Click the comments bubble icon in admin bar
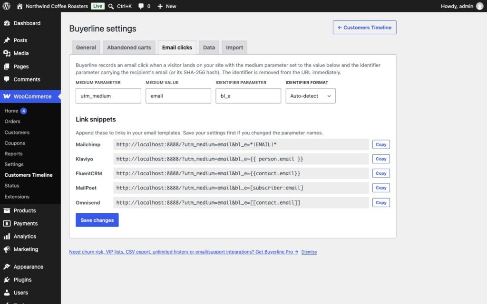 tap(141, 6)
